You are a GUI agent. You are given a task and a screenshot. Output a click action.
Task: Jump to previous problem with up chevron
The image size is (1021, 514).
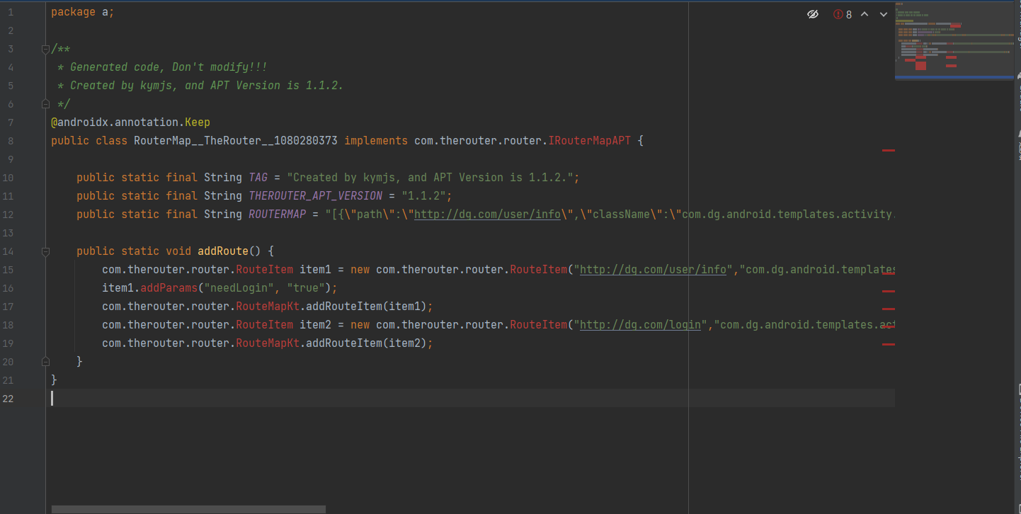coord(864,13)
